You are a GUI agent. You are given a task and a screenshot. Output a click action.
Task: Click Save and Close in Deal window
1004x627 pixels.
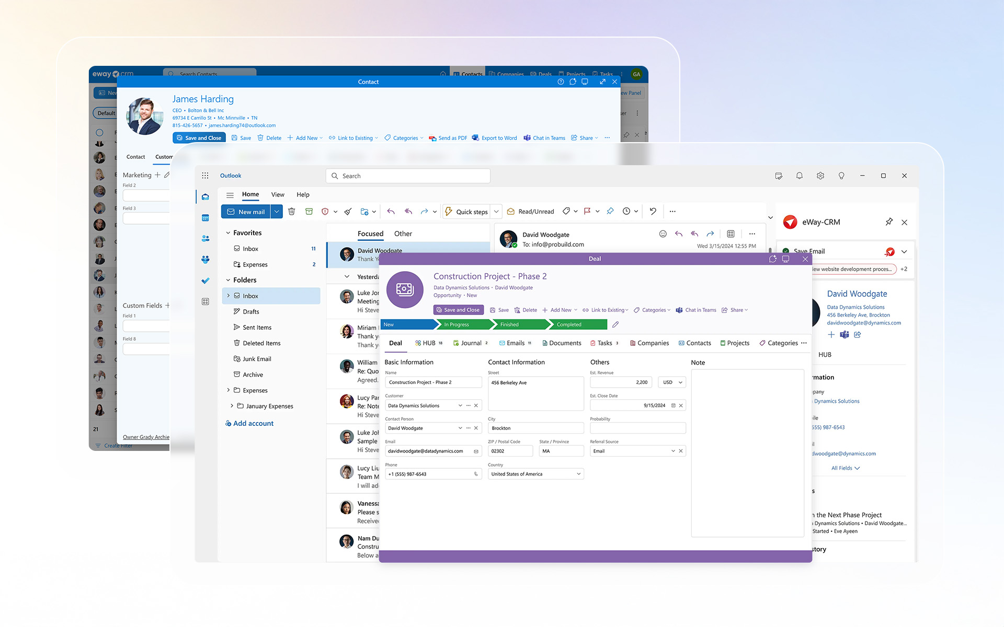[x=458, y=310]
